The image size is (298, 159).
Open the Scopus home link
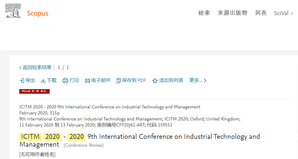pos(38,13)
